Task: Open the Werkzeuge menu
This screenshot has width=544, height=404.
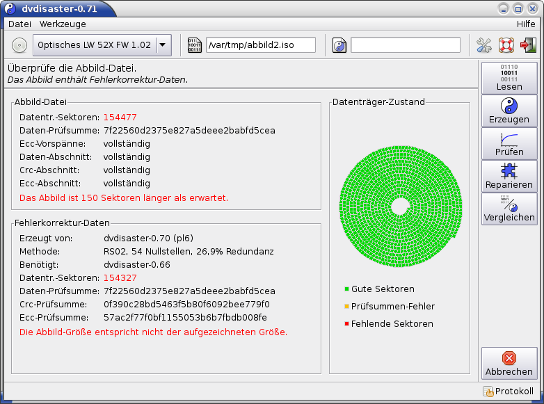Action: click(x=63, y=24)
